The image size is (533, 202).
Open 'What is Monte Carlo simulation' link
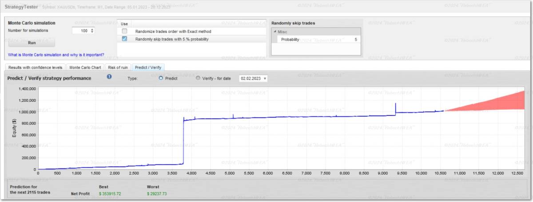click(x=56, y=55)
